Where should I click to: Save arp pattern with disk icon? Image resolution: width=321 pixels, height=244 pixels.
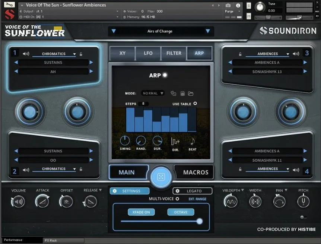[182, 94]
